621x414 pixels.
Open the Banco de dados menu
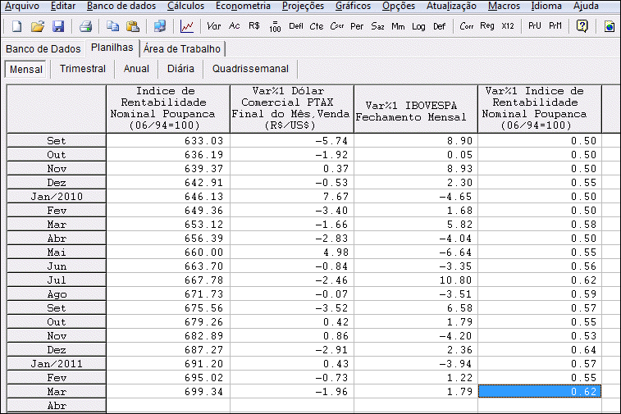pyautogui.click(x=121, y=6)
